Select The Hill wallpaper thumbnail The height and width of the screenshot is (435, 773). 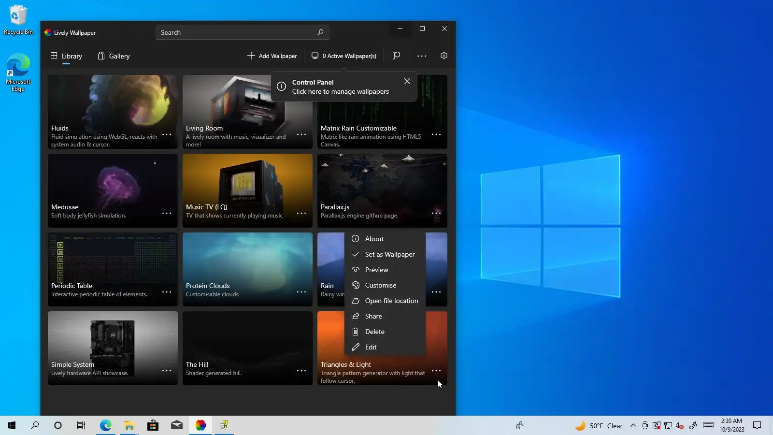(x=247, y=348)
